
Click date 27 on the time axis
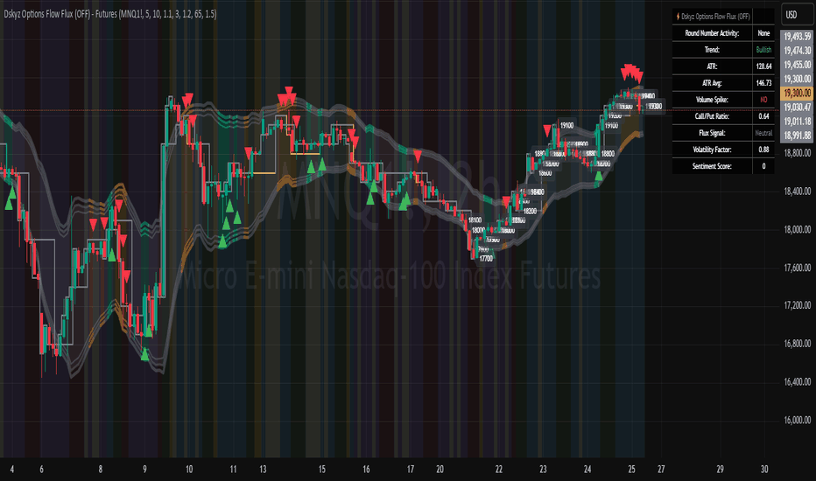tap(661, 469)
